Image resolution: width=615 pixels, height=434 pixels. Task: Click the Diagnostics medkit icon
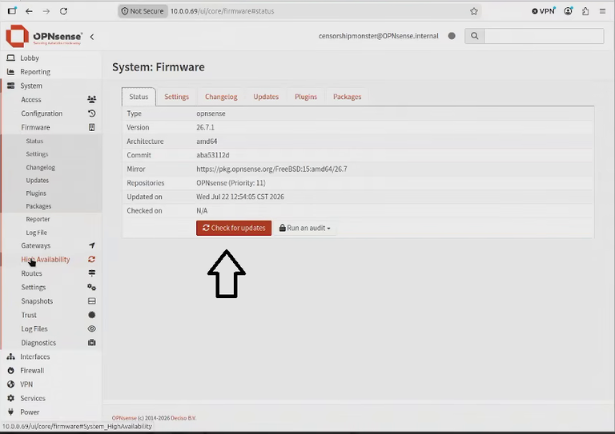tap(92, 342)
